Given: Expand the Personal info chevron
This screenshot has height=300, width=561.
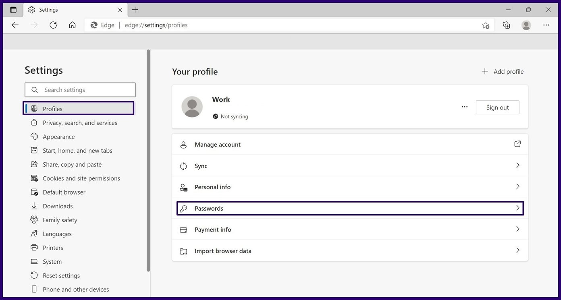Looking at the screenshot, I should point(518,186).
